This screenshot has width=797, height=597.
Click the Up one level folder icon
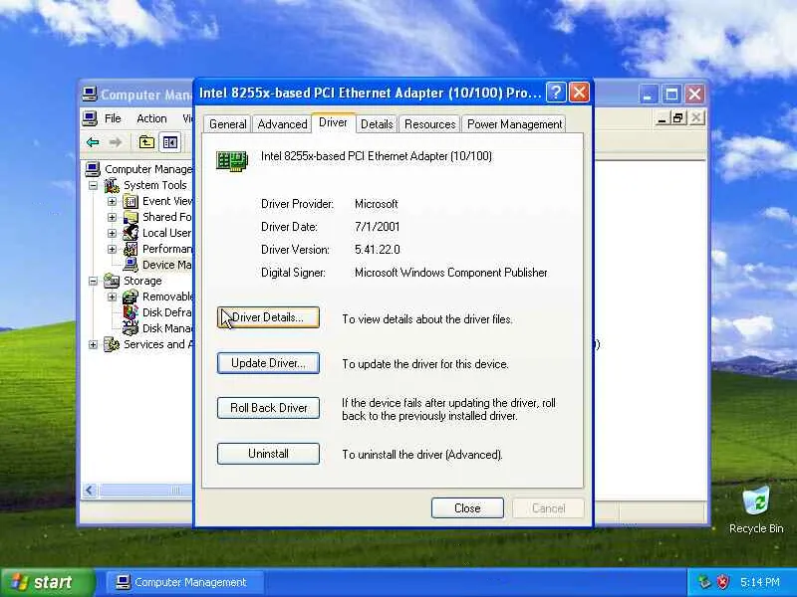[146, 142]
